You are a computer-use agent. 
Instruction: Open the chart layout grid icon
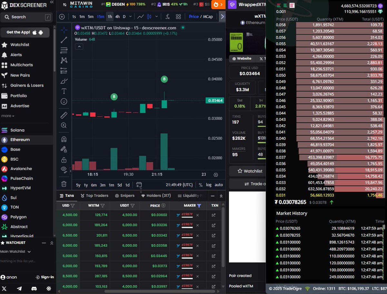(178, 16)
